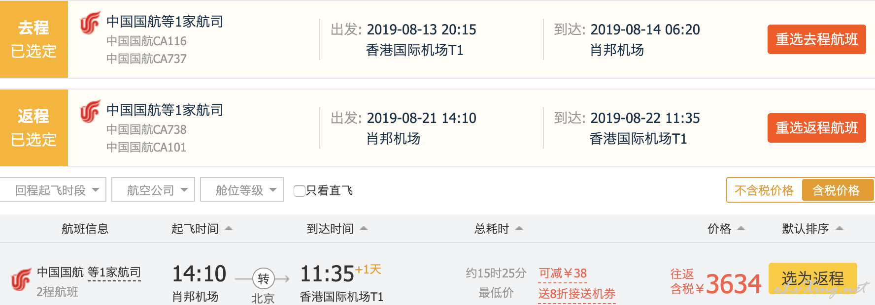The height and width of the screenshot is (305, 875).
Task: Sort by 到达时间 using its arrow icon
Action: tap(364, 228)
